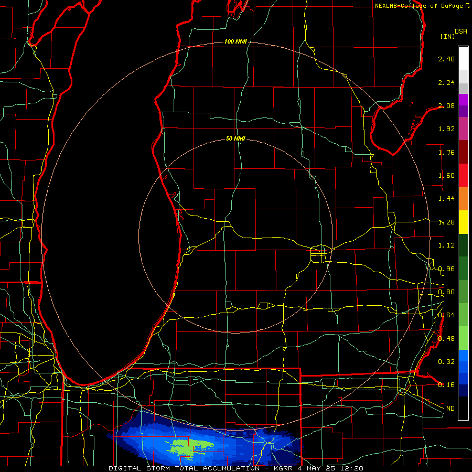Click the 1.76 legend value
472x472 pixels.
(446, 152)
